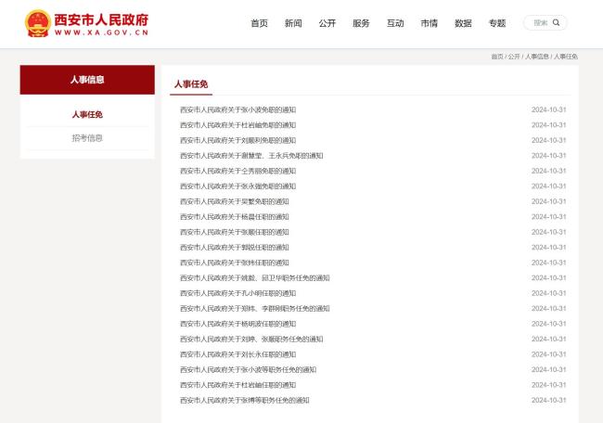Open the 专题 navigation item
The width and height of the screenshot is (603, 423).
[x=497, y=23]
